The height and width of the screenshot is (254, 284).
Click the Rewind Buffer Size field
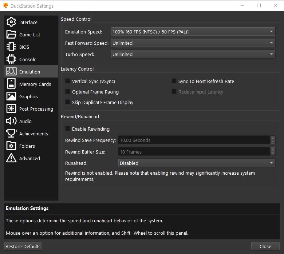(194, 151)
